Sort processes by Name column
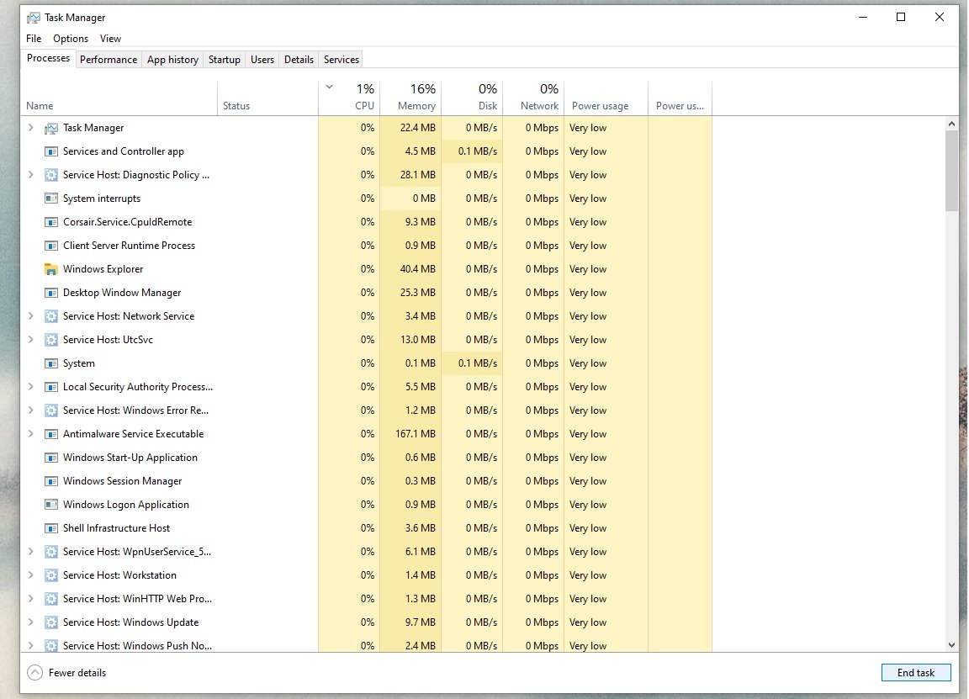This screenshot has width=969, height=699. click(119, 98)
